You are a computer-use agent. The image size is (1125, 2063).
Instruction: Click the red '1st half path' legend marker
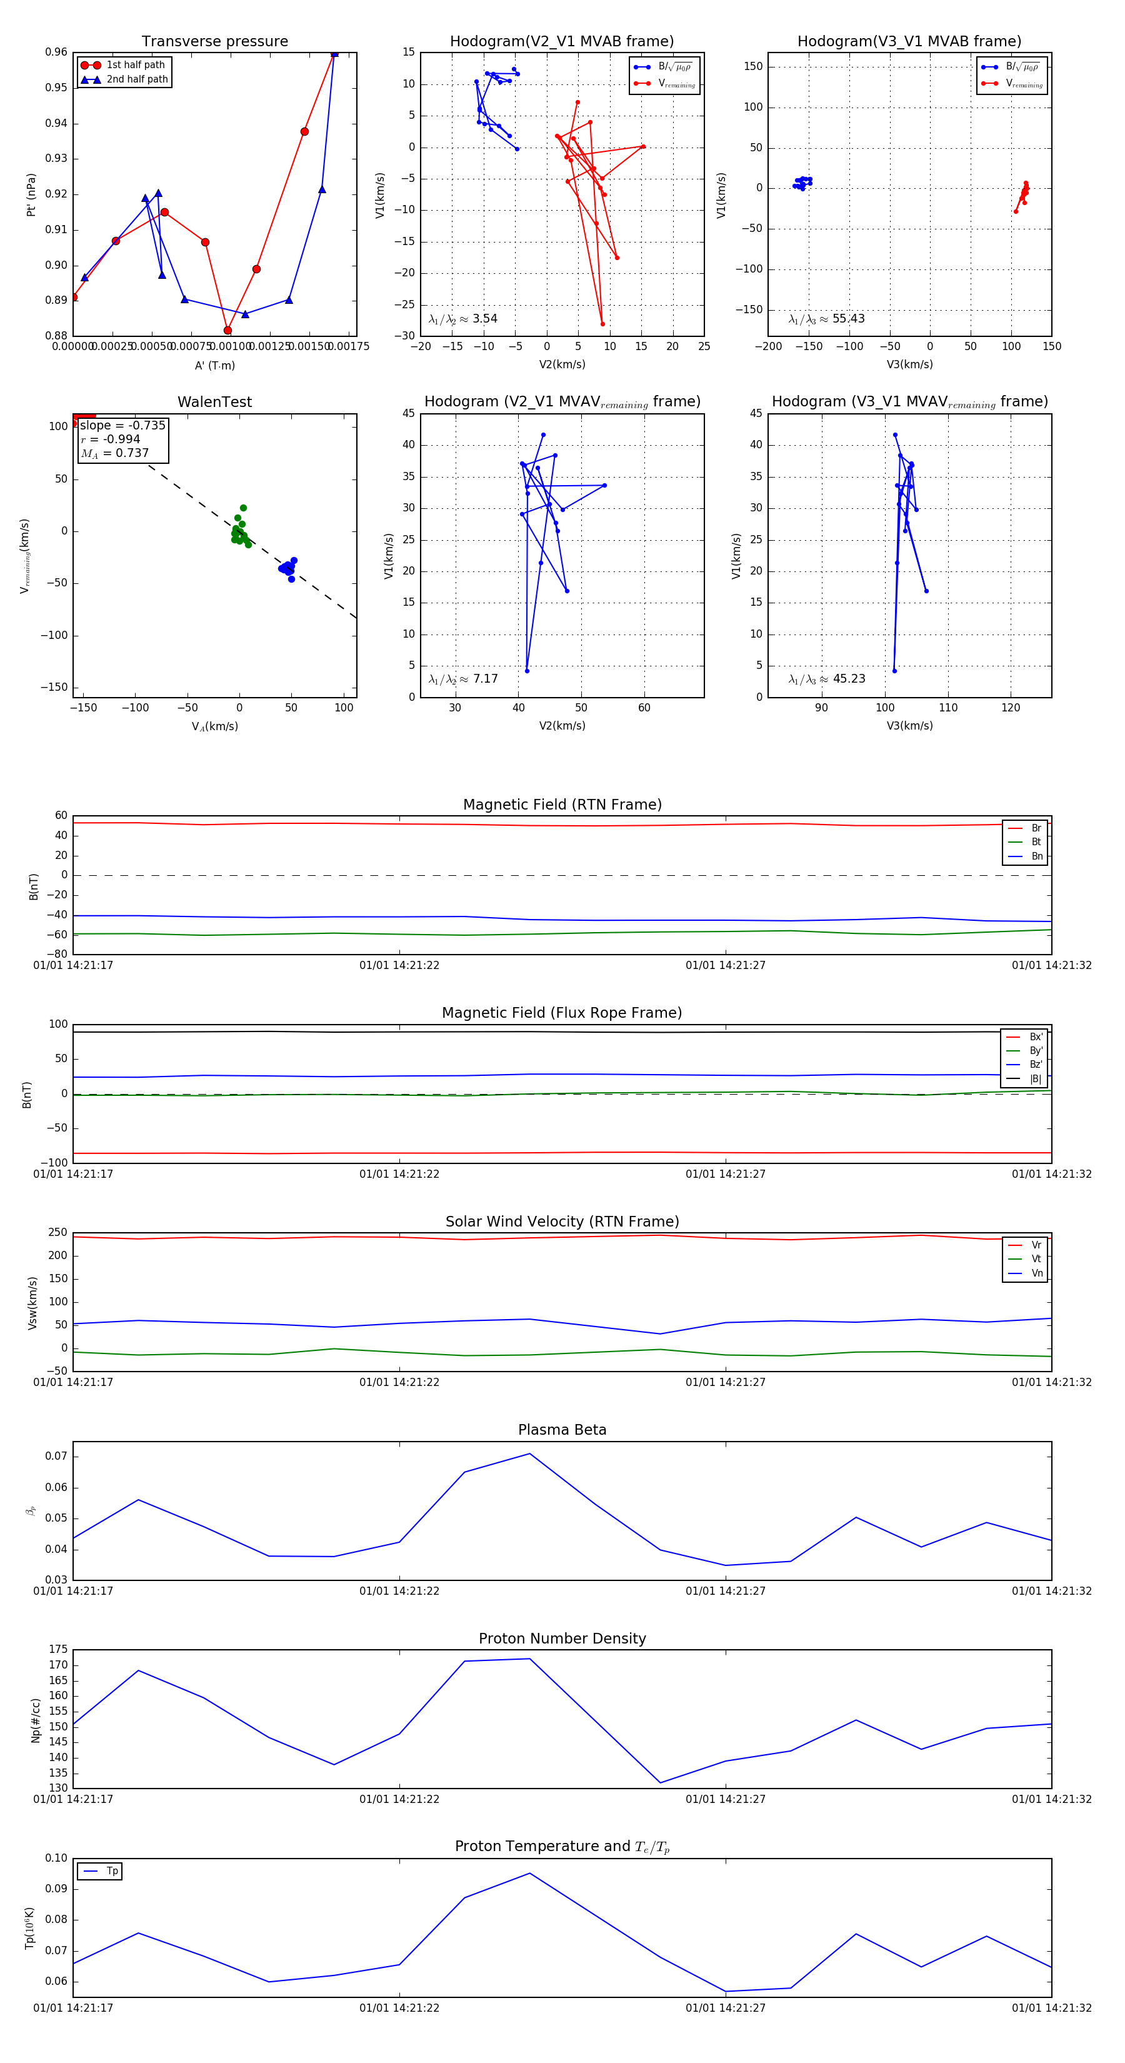91,65
